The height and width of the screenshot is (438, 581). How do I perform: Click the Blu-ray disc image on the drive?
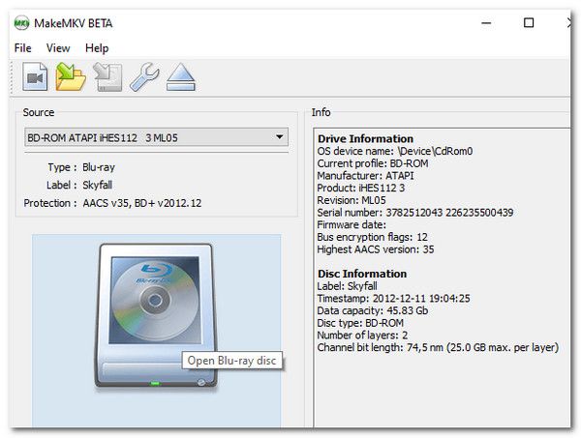click(155, 300)
